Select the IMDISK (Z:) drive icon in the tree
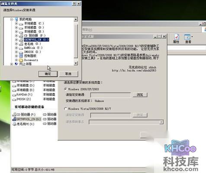The height and width of the screenshot is (173, 206). pos(21,52)
